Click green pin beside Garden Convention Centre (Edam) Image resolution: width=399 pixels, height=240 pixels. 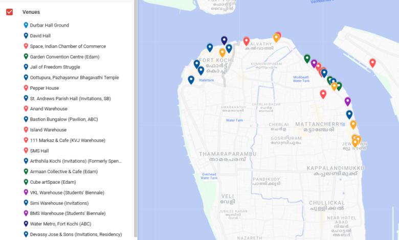pyautogui.click(x=26, y=56)
